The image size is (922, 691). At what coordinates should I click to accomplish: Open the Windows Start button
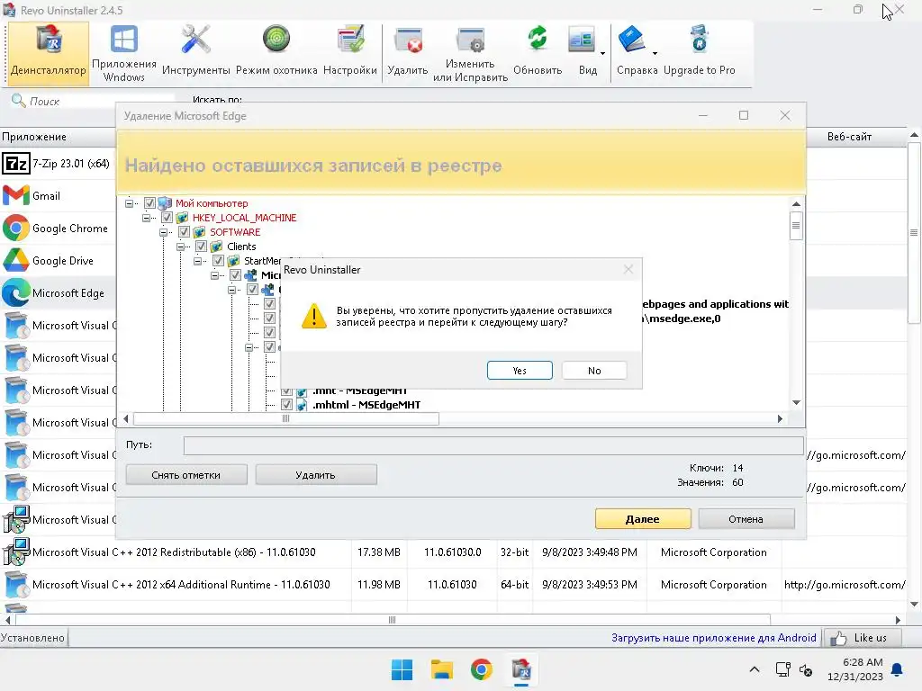402,669
